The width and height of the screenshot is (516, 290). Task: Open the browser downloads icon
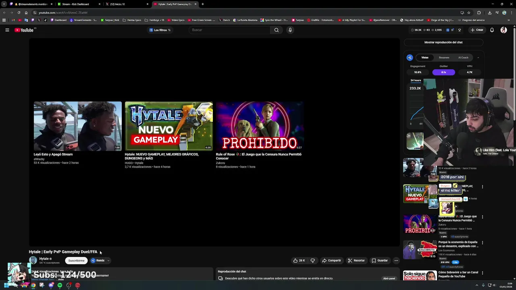point(489,12)
